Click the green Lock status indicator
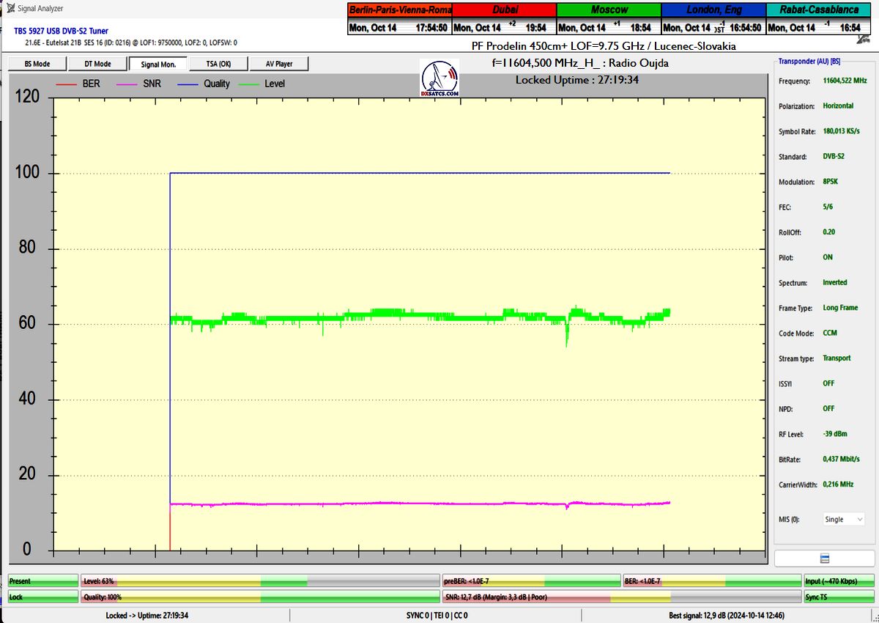 coord(42,597)
